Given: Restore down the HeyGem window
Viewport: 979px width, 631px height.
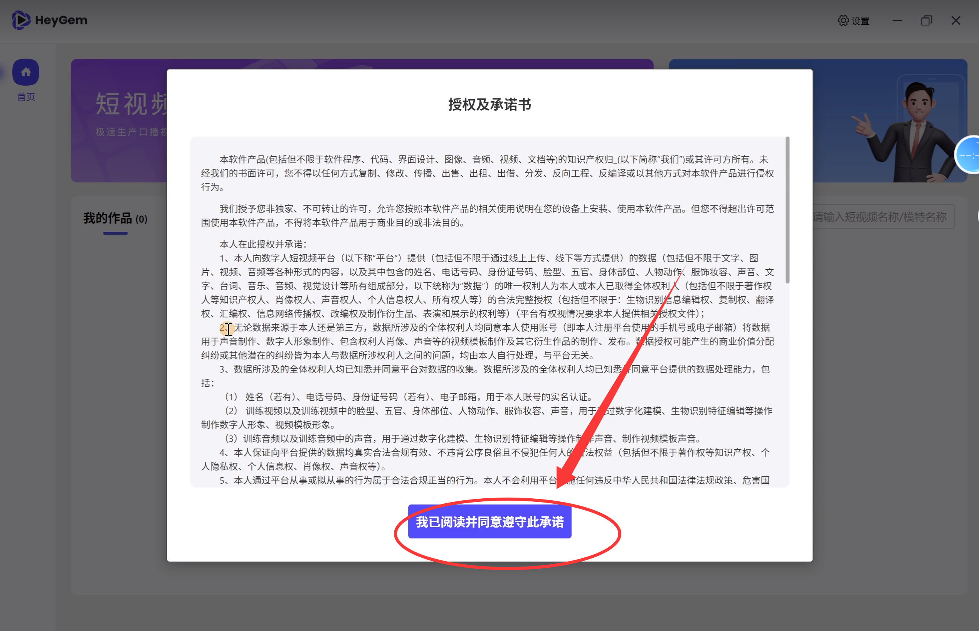Looking at the screenshot, I should [x=926, y=20].
